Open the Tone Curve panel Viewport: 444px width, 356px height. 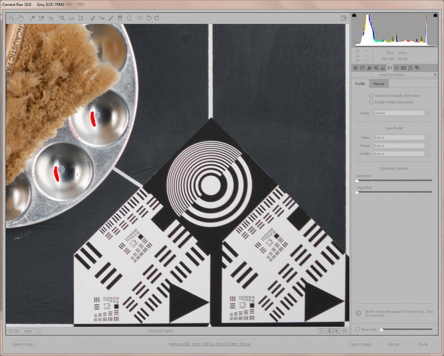point(362,68)
